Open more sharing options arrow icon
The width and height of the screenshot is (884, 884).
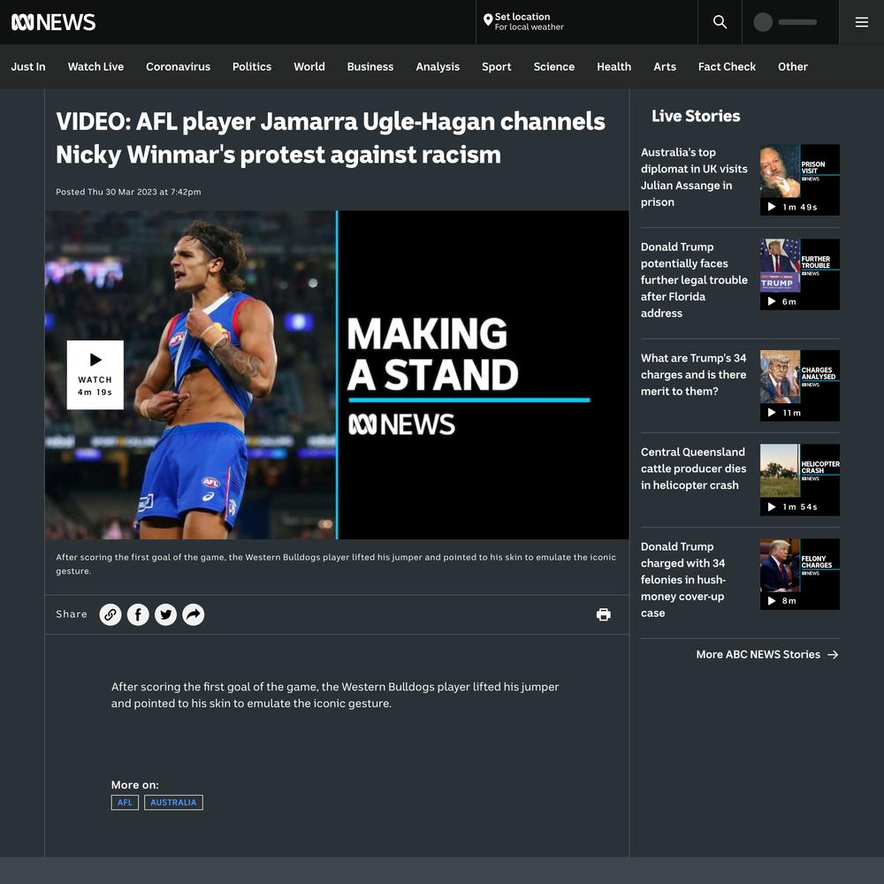click(x=194, y=614)
